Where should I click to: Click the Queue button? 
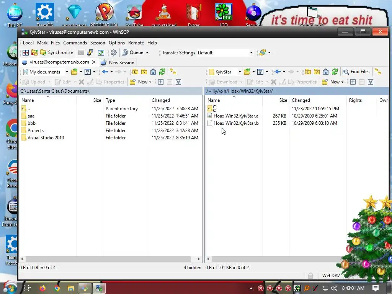point(132,52)
